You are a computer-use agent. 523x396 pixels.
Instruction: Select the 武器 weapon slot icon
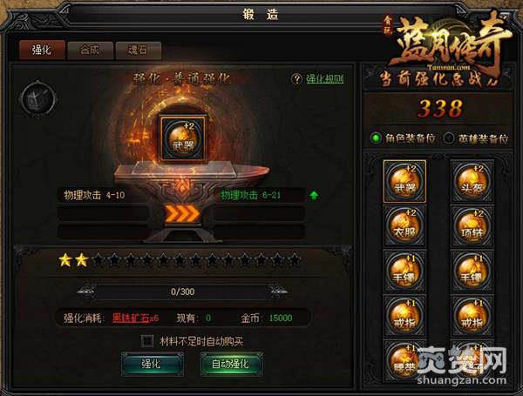[404, 182]
